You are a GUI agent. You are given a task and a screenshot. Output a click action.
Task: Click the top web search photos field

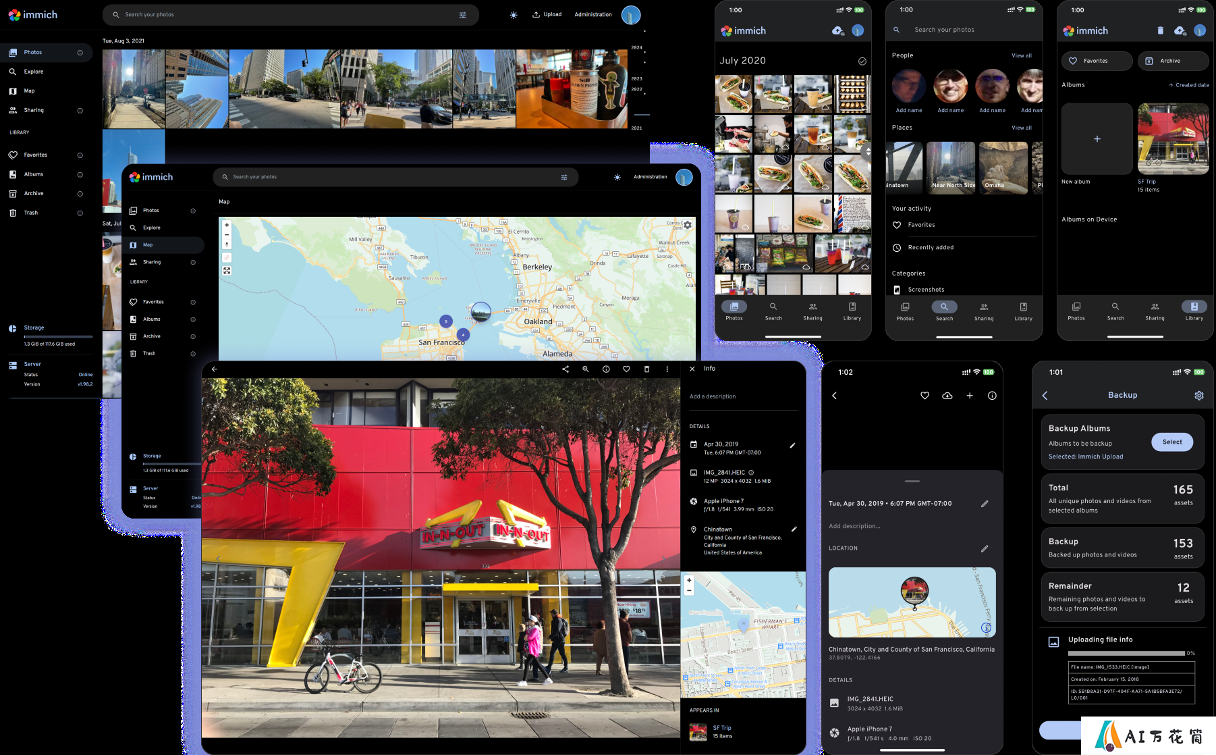pos(290,15)
